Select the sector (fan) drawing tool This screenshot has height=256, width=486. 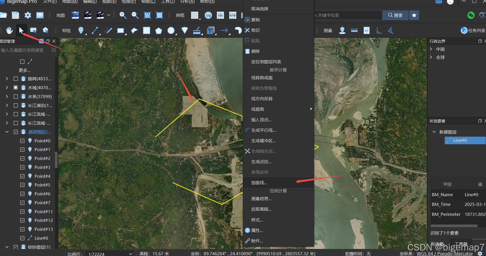[185, 30]
